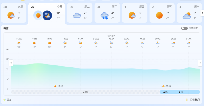This screenshot has width=204, height=106.
Task: Toggle the feels-like temperature switch
Action: pyautogui.click(x=184, y=28)
